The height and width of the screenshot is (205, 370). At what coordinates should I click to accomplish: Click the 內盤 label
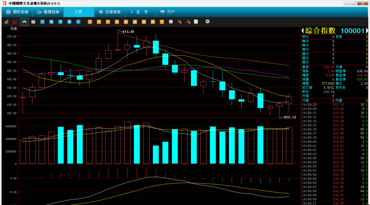tap(338, 100)
